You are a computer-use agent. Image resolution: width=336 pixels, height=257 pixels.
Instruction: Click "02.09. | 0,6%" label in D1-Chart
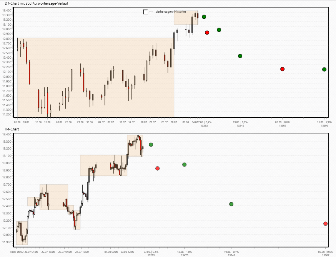(283, 122)
